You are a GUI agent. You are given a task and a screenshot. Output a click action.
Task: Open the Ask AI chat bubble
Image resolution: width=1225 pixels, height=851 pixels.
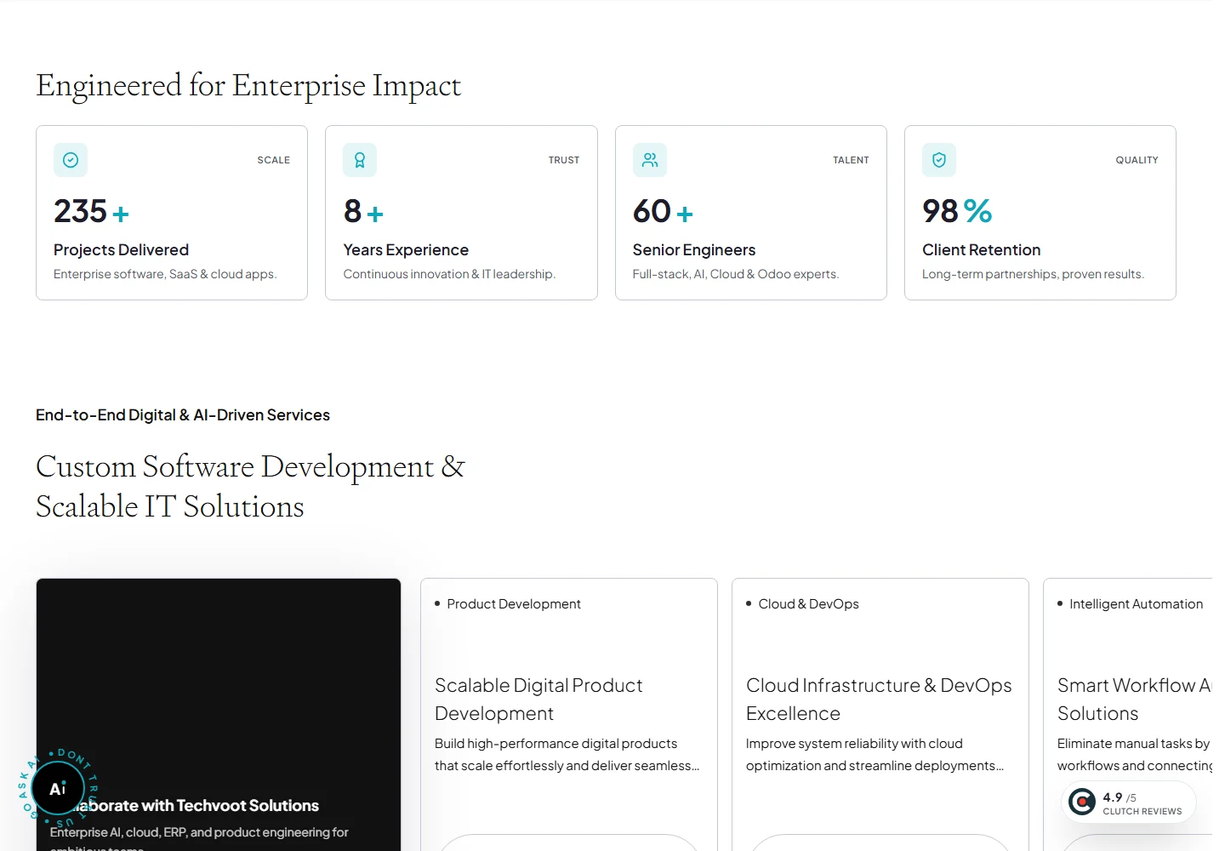point(58,788)
